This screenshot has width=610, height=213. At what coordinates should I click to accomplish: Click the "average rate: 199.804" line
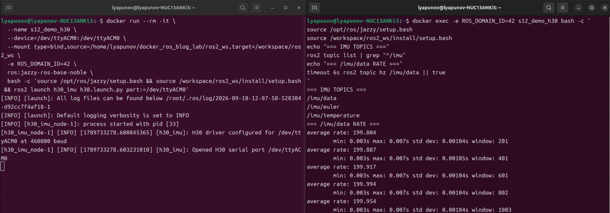click(342, 133)
